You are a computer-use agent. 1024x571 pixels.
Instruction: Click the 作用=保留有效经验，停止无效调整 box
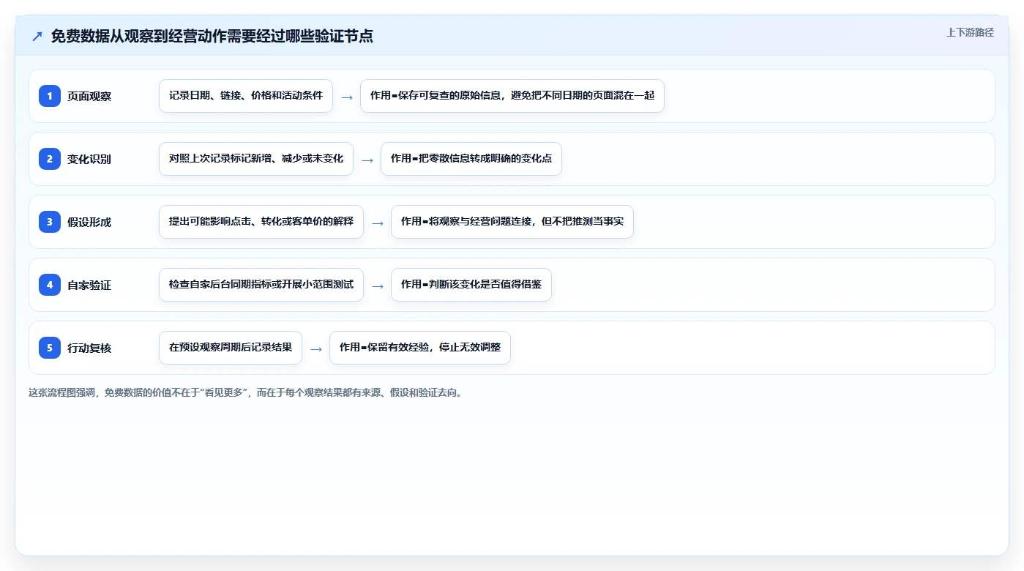click(420, 348)
